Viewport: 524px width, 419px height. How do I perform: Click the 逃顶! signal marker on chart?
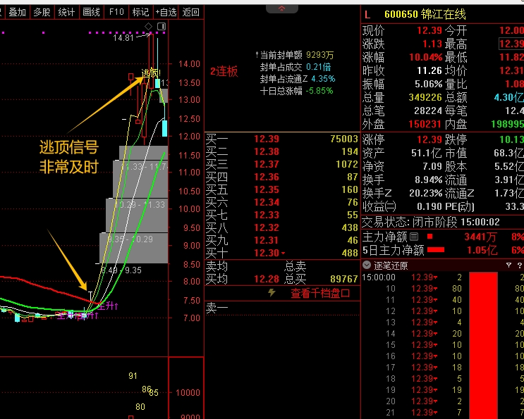point(151,73)
